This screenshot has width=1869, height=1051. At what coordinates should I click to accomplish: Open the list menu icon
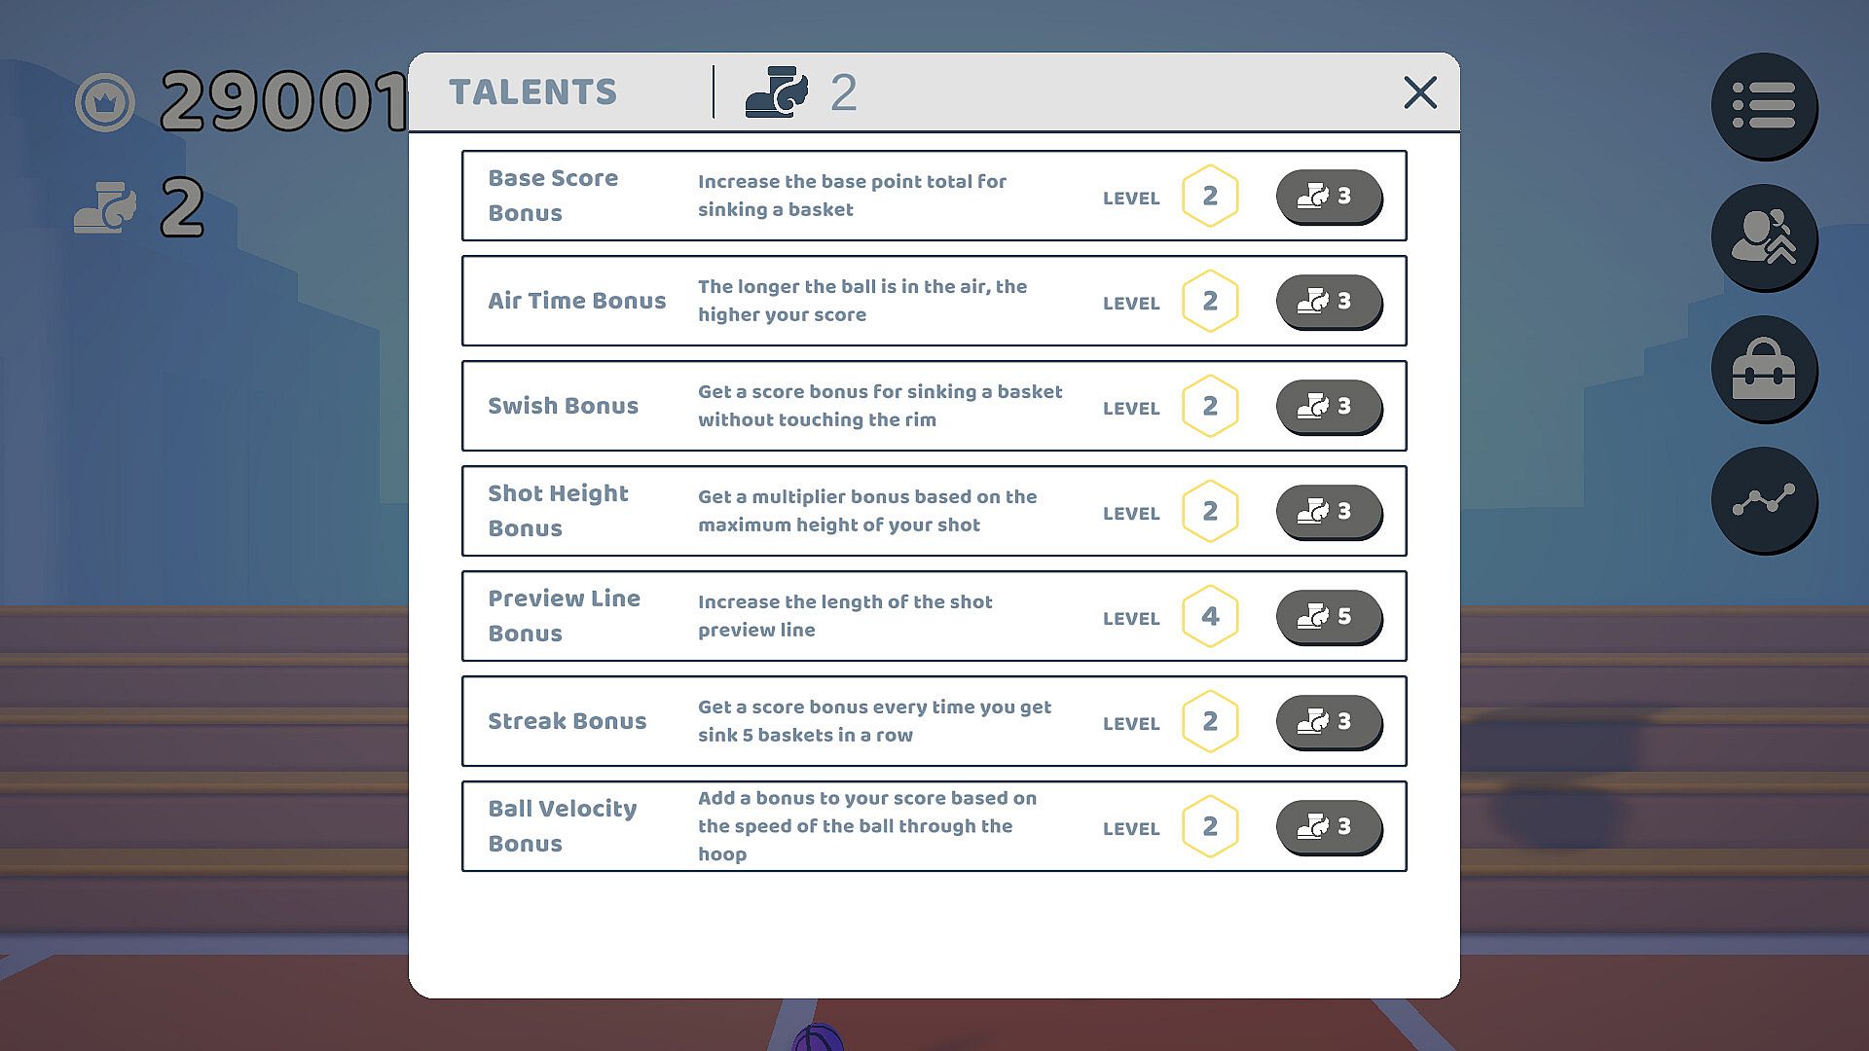click(1764, 105)
